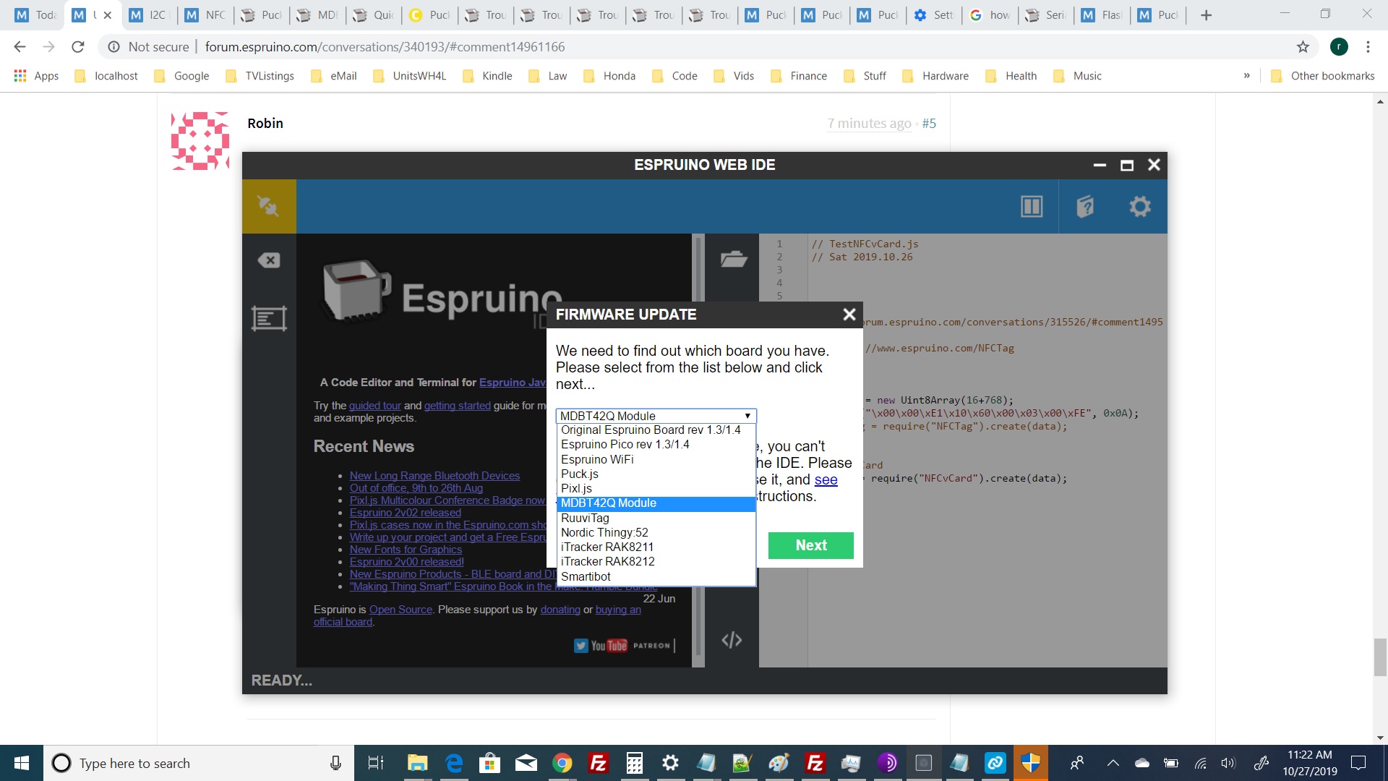
Task: Click the browser forward arrow
Action: (x=48, y=47)
